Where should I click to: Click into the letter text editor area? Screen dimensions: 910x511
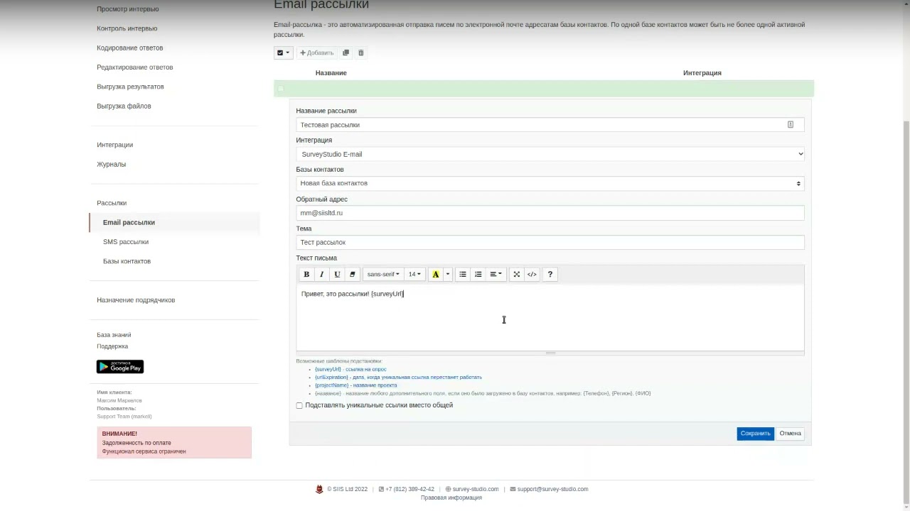550,318
